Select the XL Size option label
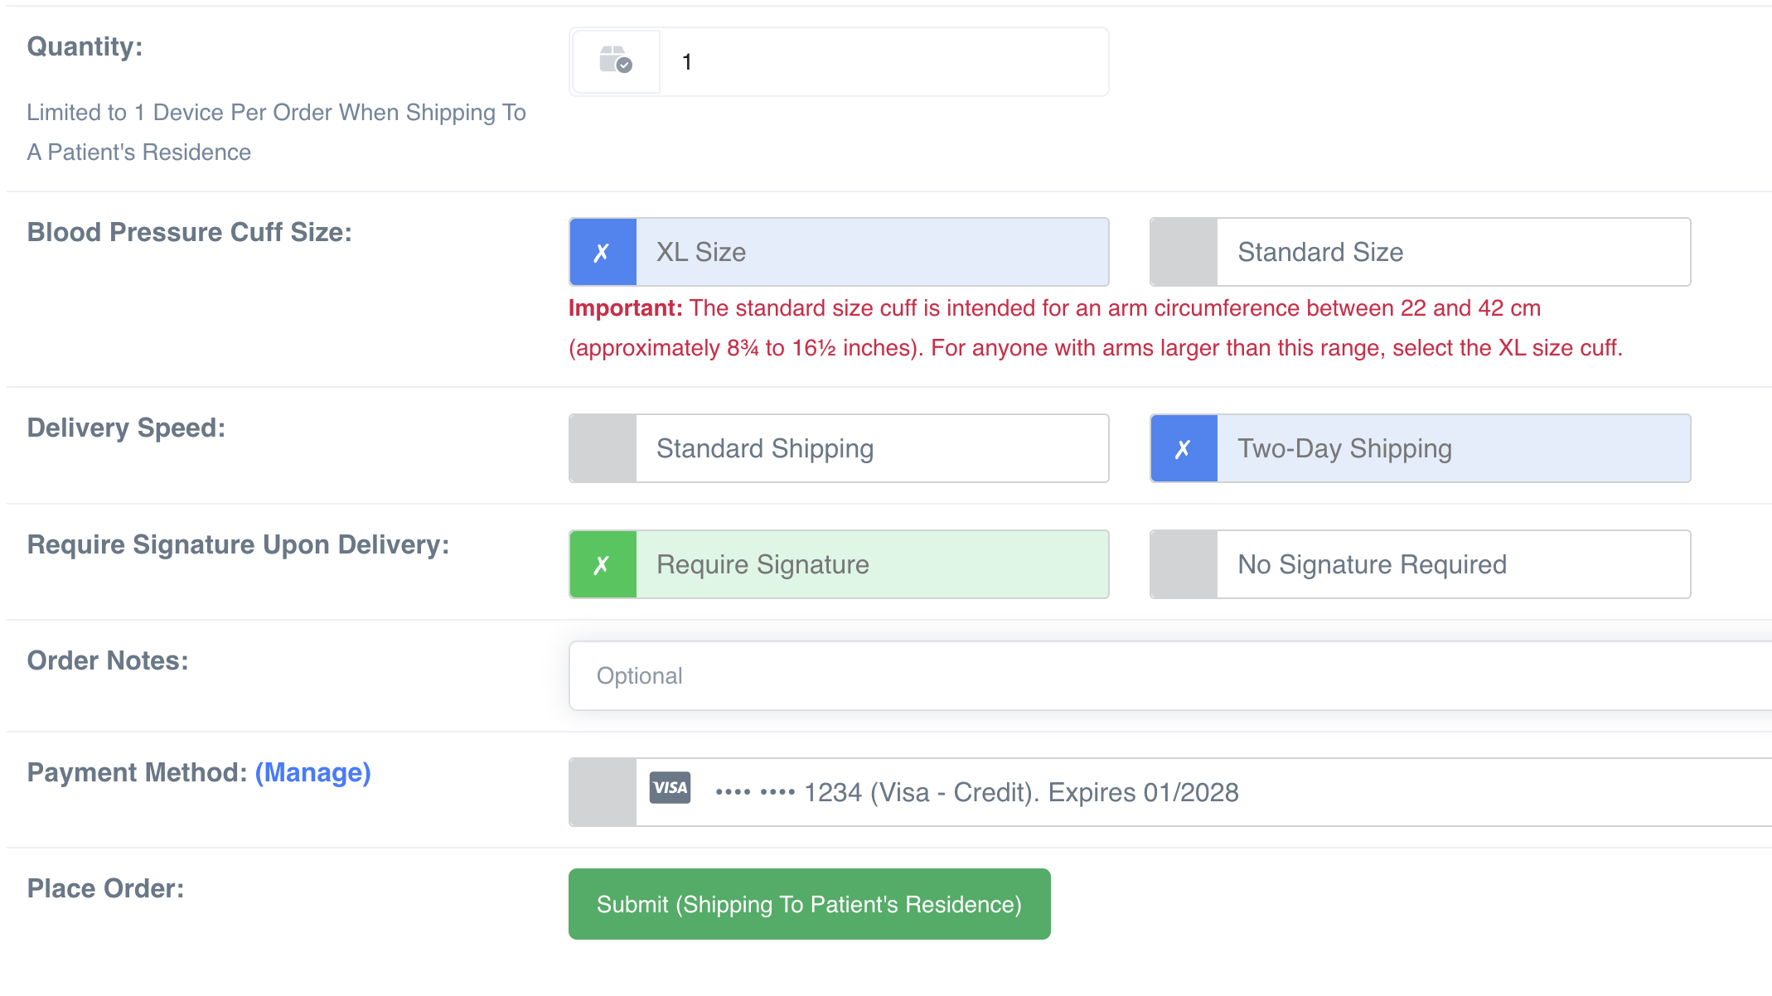The height and width of the screenshot is (996, 1772). (701, 252)
